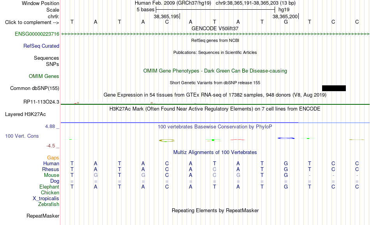Open the RP11-113O24.3 GTEx expression label
Viewport: 370px width, 225px height.
tap(41, 102)
